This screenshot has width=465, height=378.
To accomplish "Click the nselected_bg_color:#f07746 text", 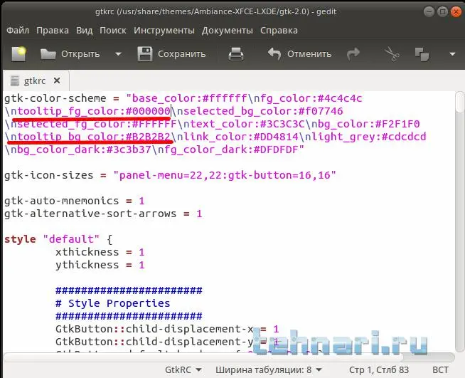I will (x=260, y=111).
